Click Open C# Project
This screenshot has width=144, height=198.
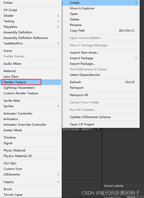tap(101, 124)
